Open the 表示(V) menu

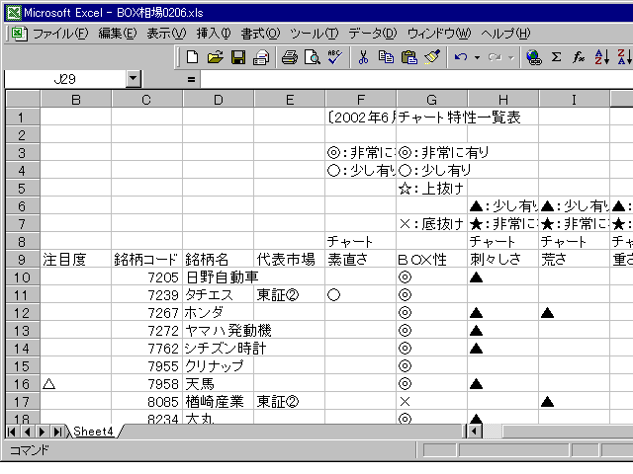(x=166, y=34)
